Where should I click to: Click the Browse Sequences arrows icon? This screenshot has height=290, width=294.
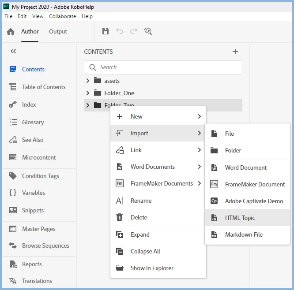(x=13, y=245)
